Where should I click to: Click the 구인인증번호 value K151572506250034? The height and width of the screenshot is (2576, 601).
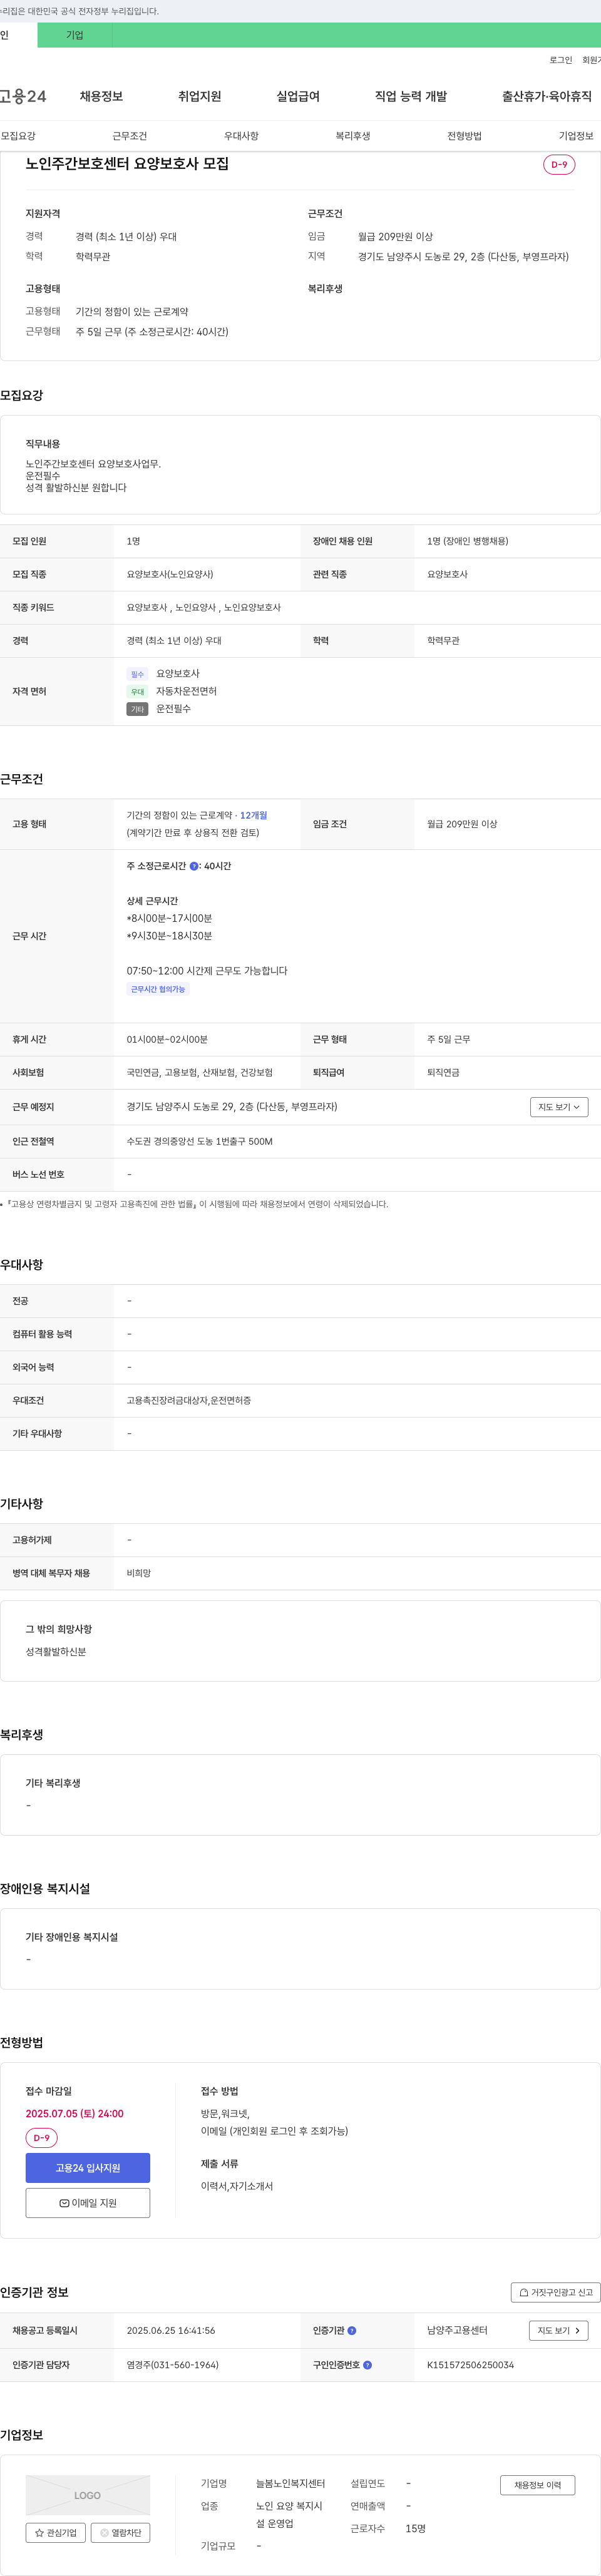coord(470,2365)
